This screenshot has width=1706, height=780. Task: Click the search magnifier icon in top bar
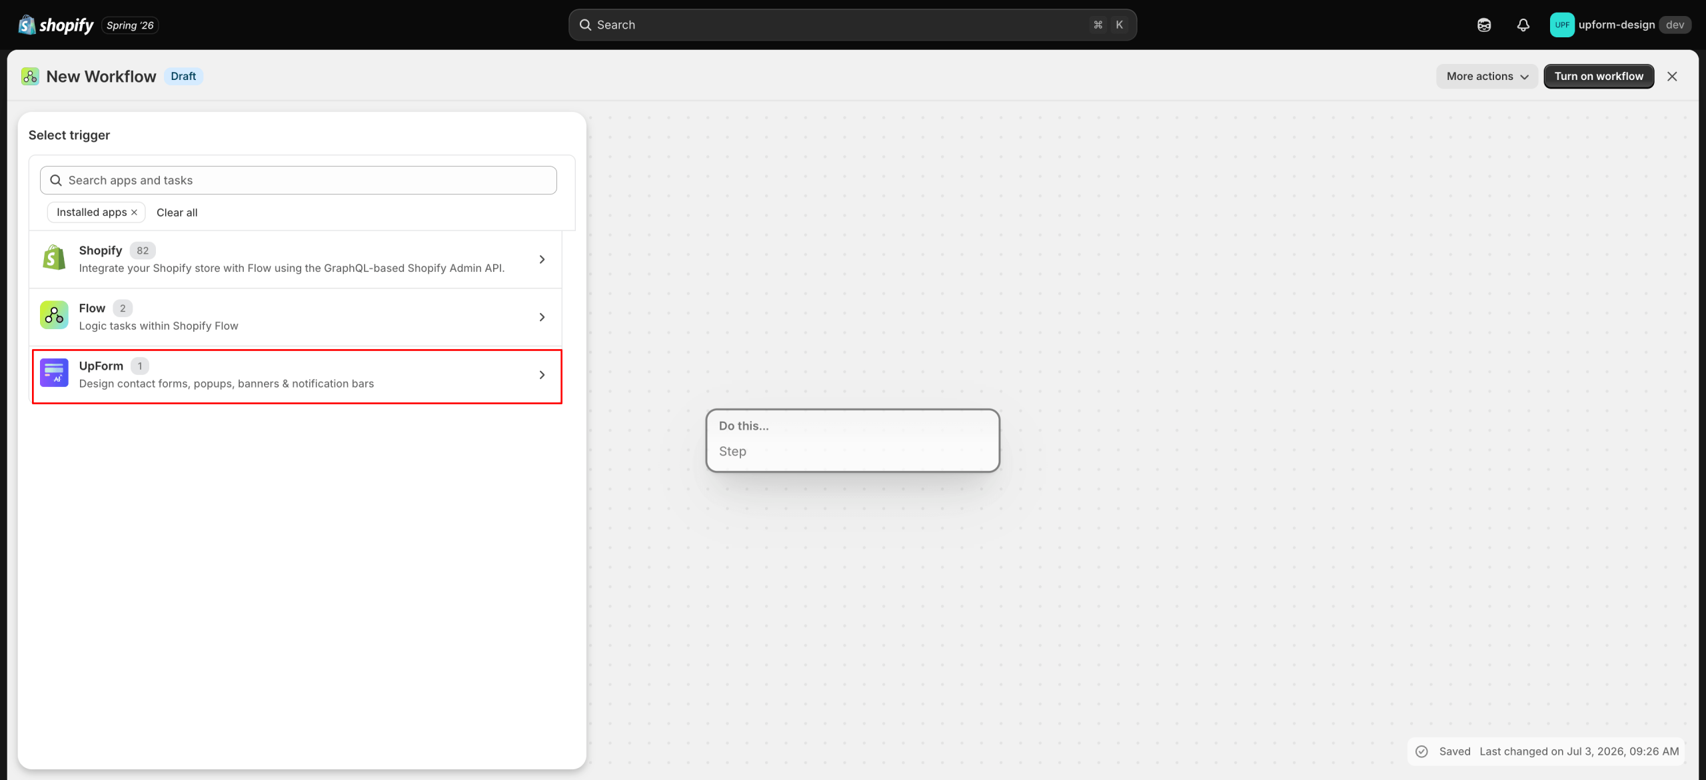[585, 25]
